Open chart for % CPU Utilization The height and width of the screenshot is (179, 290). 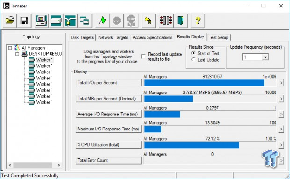pyautogui.click(x=281, y=145)
